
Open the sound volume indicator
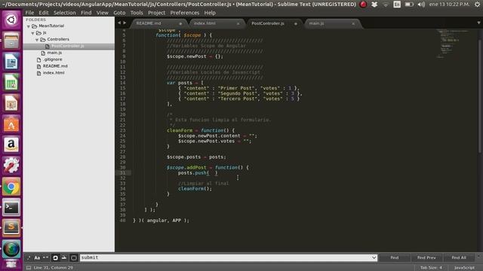(x=421, y=5)
